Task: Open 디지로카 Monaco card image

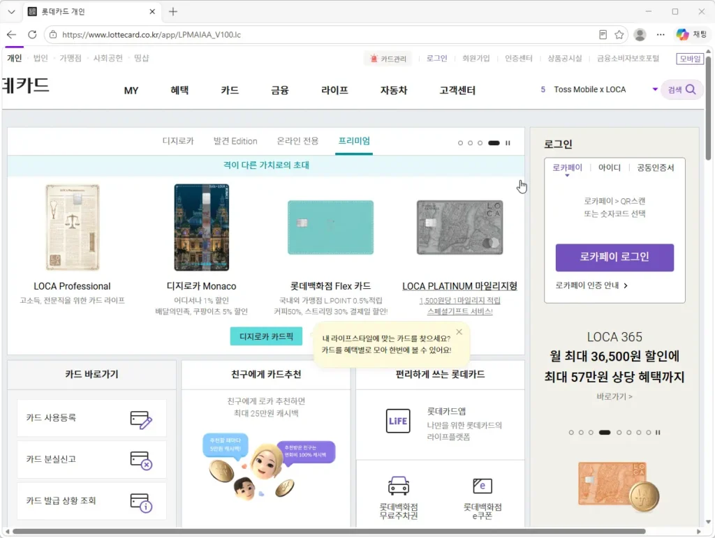Action: tap(202, 227)
